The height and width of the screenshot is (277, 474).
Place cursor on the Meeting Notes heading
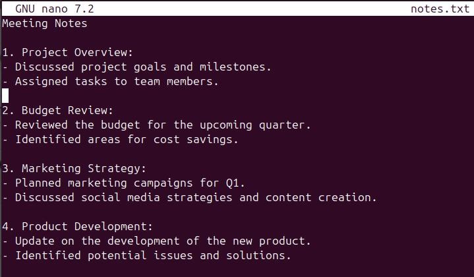[x=44, y=23]
